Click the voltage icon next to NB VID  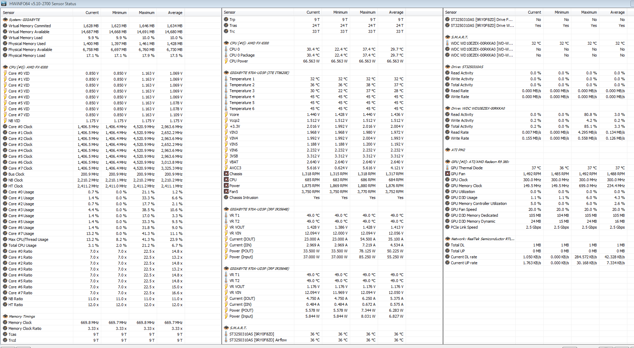(x=5, y=121)
